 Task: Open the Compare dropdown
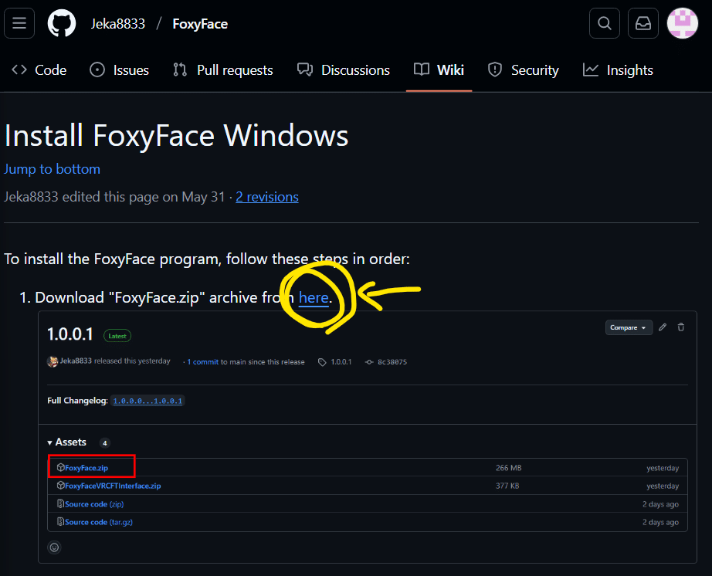point(629,327)
